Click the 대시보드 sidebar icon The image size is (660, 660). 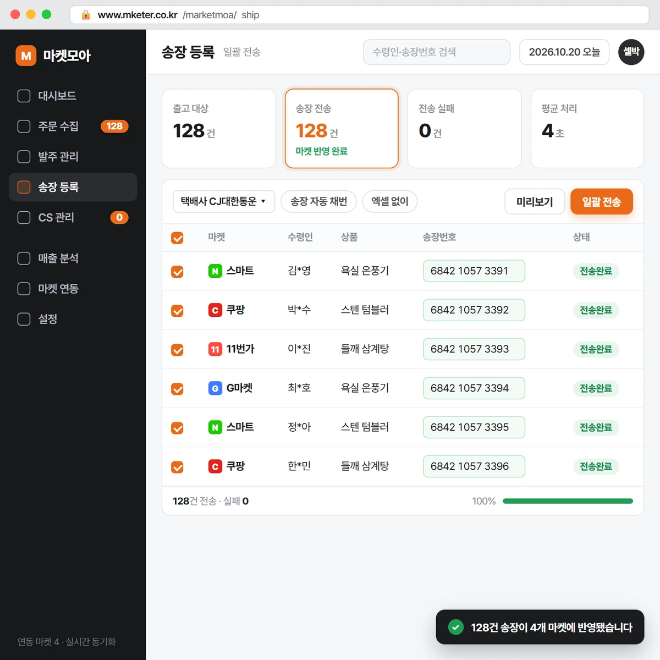[24, 96]
